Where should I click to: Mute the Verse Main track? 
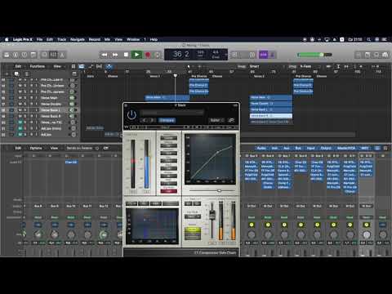pyautogui.click(x=20, y=98)
